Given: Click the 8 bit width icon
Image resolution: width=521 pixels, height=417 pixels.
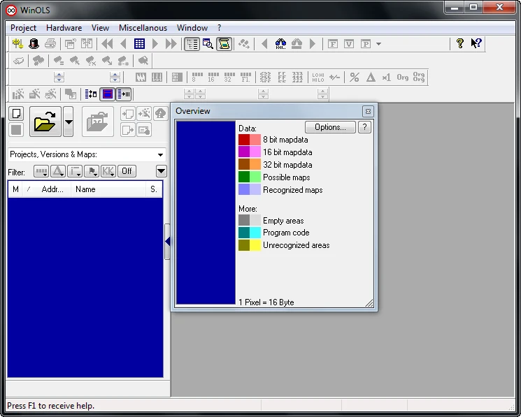Looking at the screenshot, I should [x=197, y=78].
